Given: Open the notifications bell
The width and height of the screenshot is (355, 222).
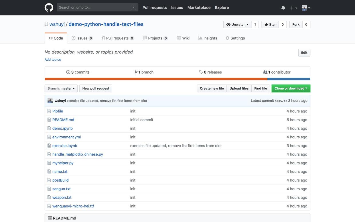Looking at the screenshot, I should 283,8.
